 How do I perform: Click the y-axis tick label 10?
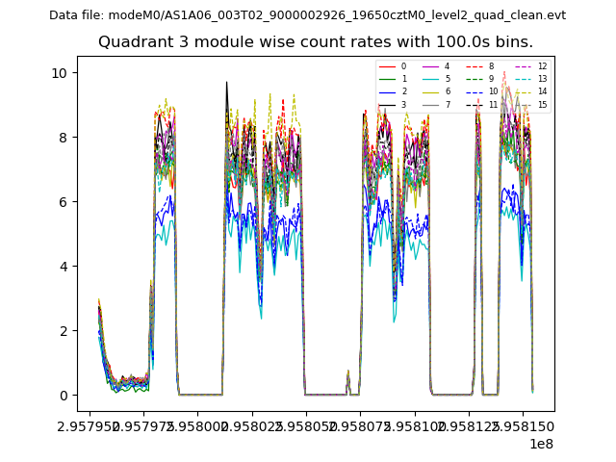[58, 73]
